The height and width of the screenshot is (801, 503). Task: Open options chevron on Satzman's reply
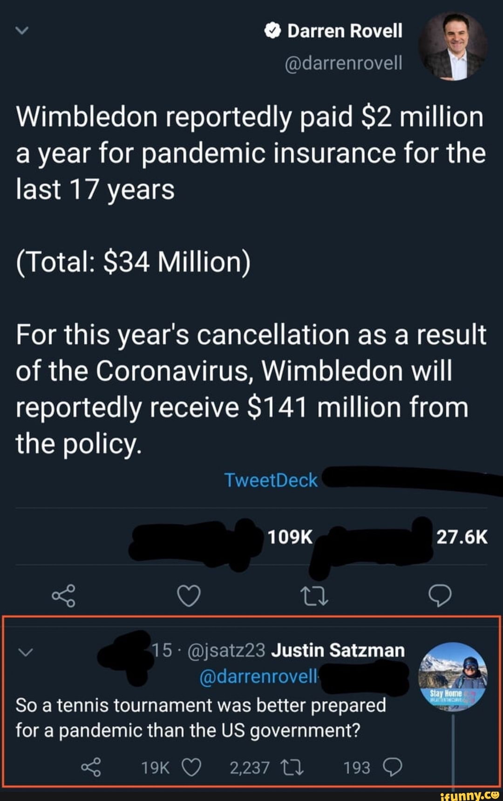25,652
